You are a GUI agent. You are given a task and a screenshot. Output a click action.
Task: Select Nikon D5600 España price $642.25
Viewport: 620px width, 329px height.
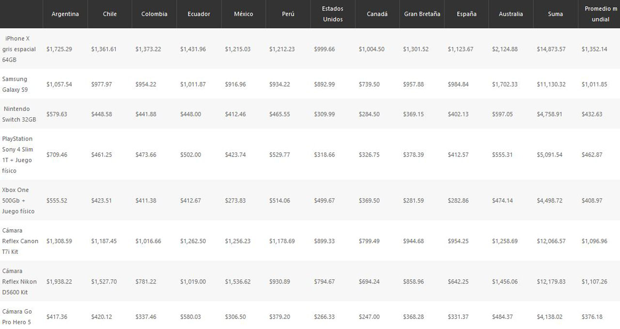click(458, 282)
